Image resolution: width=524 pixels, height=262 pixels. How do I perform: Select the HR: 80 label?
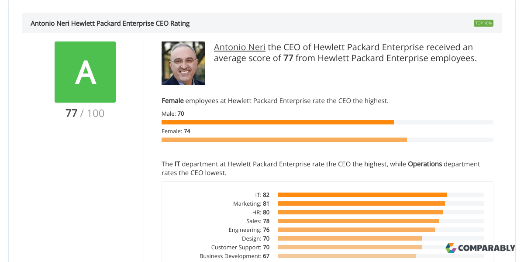(x=260, y=212)
